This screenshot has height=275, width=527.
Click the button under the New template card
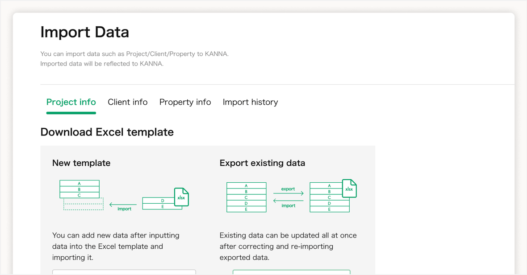click(x=124, y=273)
